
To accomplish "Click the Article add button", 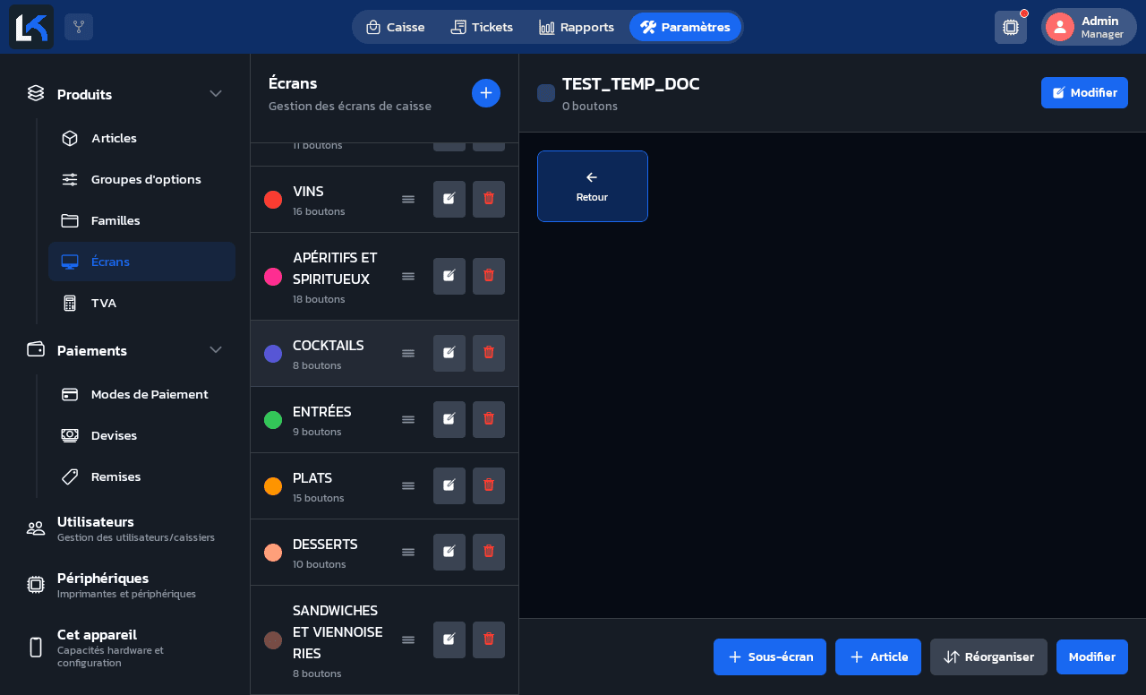I will pos(878,656).
